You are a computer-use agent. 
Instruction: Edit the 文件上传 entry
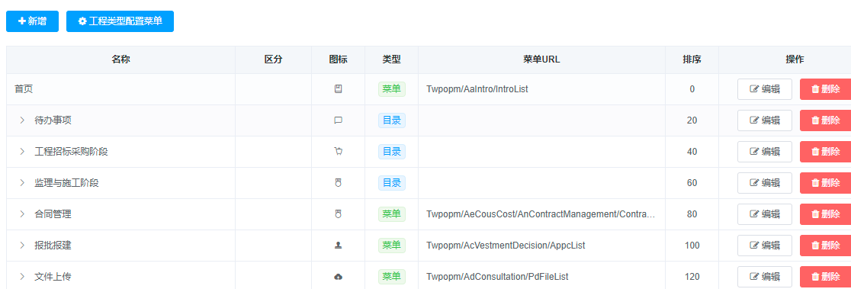(x=765, y=277)
